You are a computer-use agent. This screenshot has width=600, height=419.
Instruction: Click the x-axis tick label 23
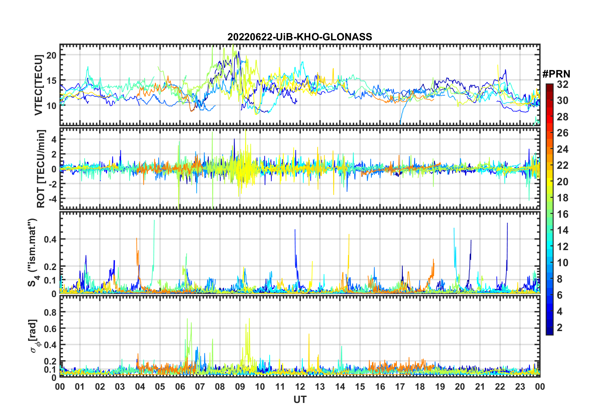(520, 387)
